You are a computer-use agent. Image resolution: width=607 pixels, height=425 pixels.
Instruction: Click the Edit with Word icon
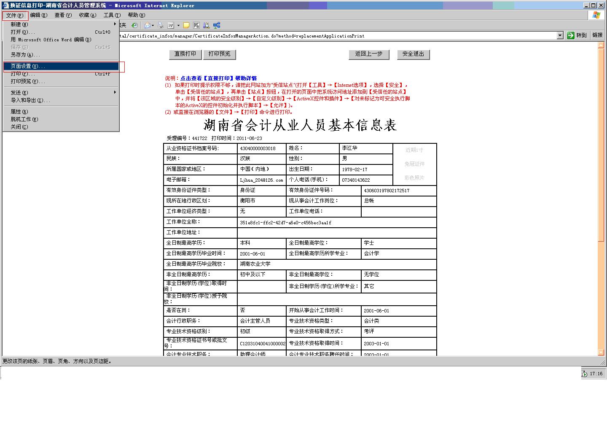click(171, 25)
